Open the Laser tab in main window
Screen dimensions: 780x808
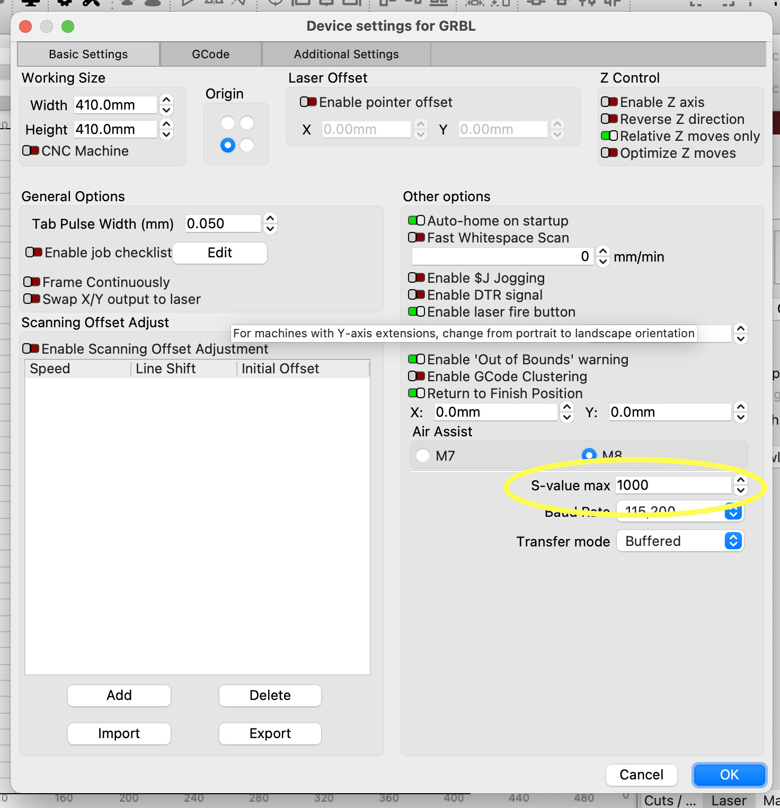pyautogui.click(x=729, y=801)
